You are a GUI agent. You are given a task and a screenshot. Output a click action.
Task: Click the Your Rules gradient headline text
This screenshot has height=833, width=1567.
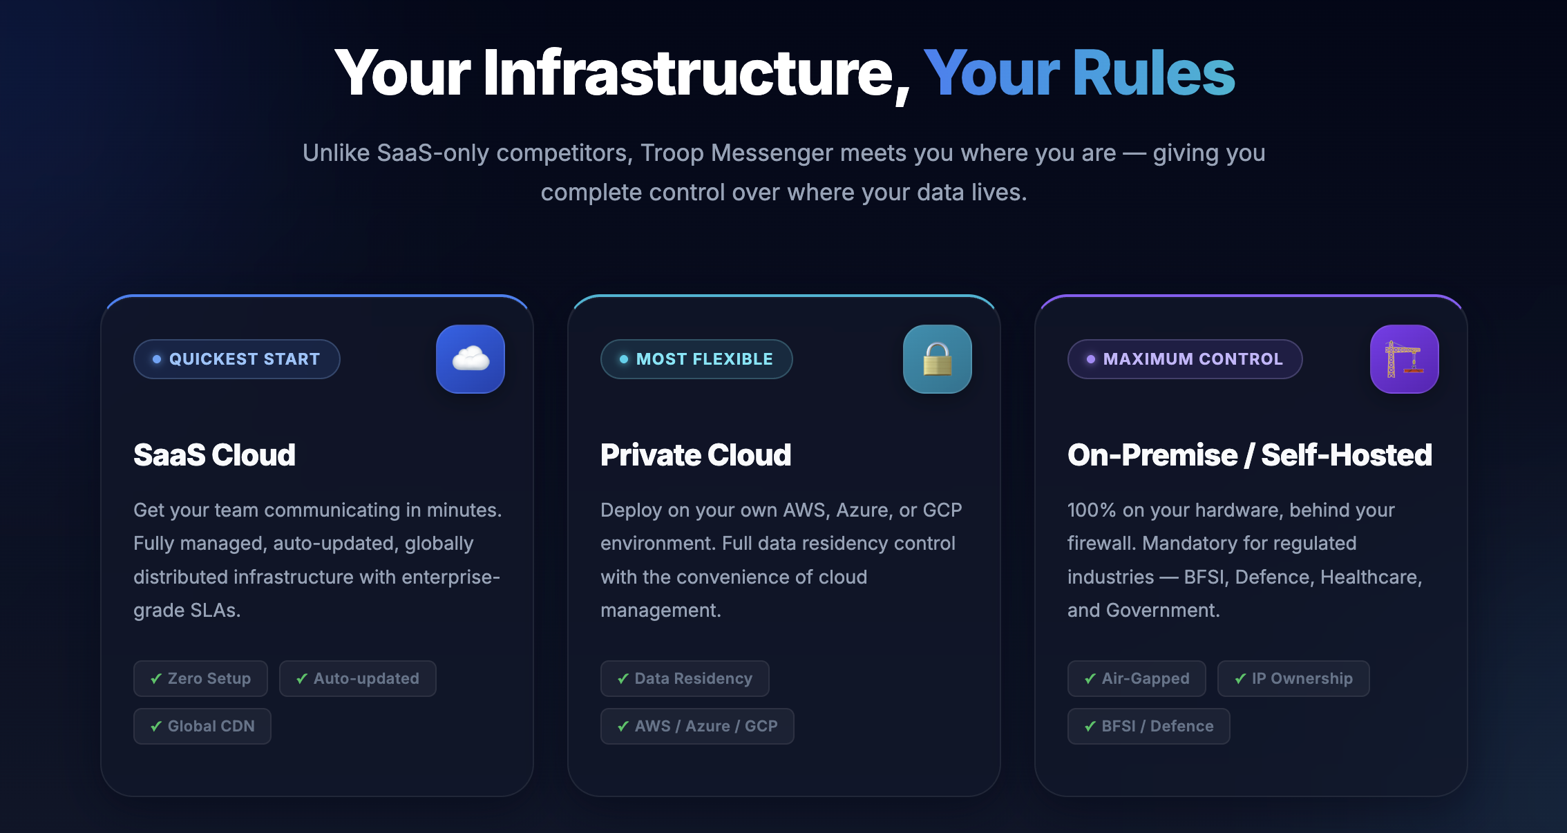[1079, 73]
